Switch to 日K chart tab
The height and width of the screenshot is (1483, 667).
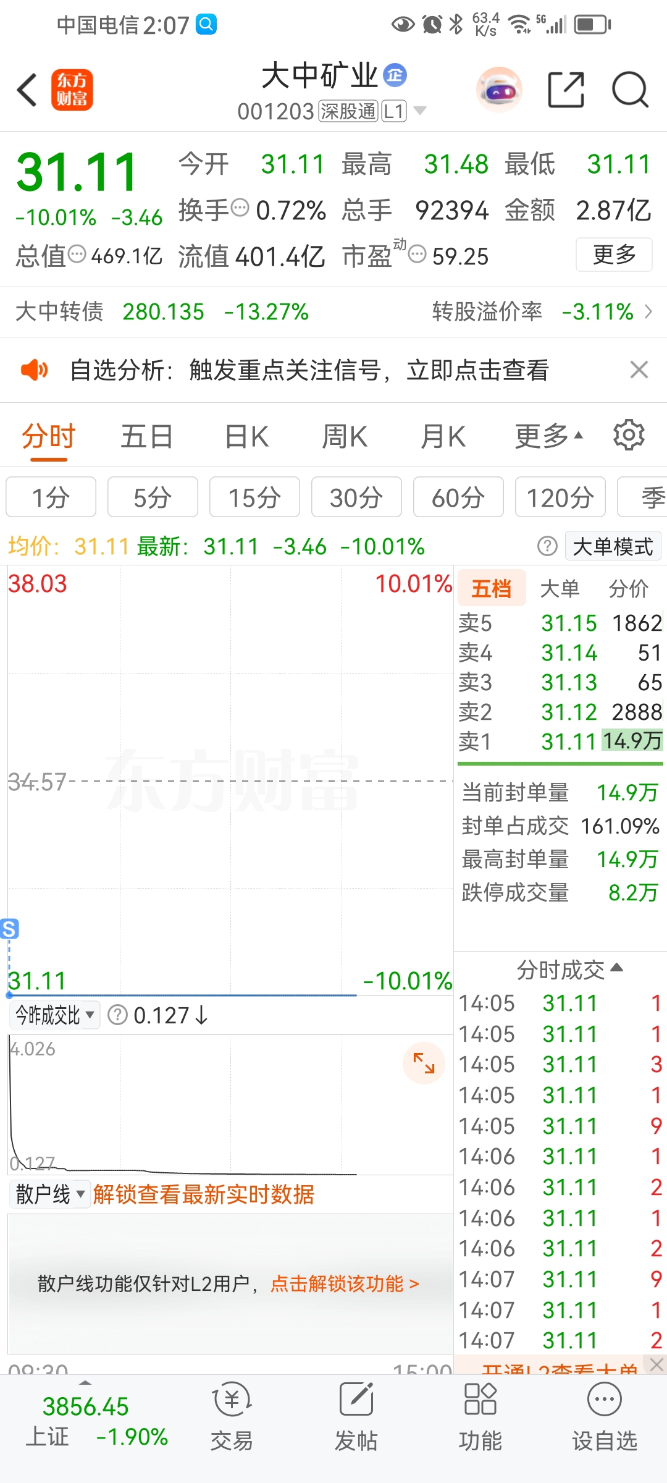(x=246, y=437)
